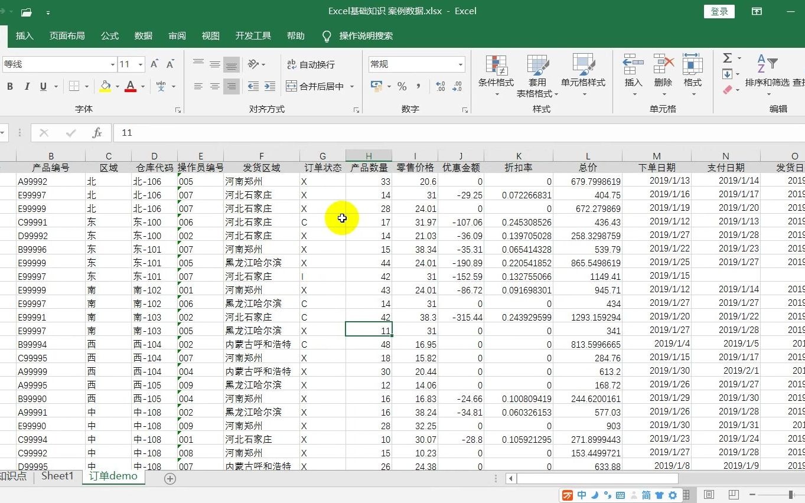Screen dimensions: 805x503
Task: Open the 公式 ribbon tab
Action: click(x=110, y=36)
